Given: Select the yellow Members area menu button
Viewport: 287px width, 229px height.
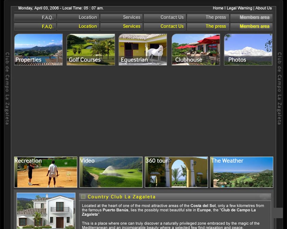Looking at the screenshot, I should click(x=251, y=26).
